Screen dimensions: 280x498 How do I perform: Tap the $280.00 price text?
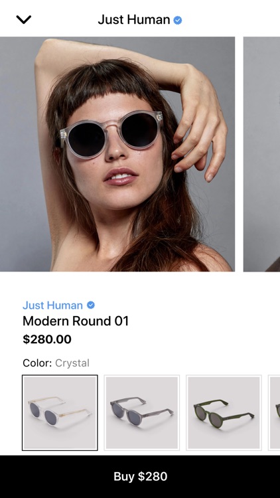[x=47, y=339]
